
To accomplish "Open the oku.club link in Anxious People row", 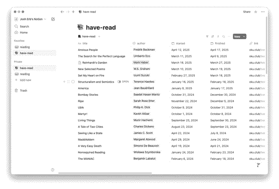I will (257, 50).
